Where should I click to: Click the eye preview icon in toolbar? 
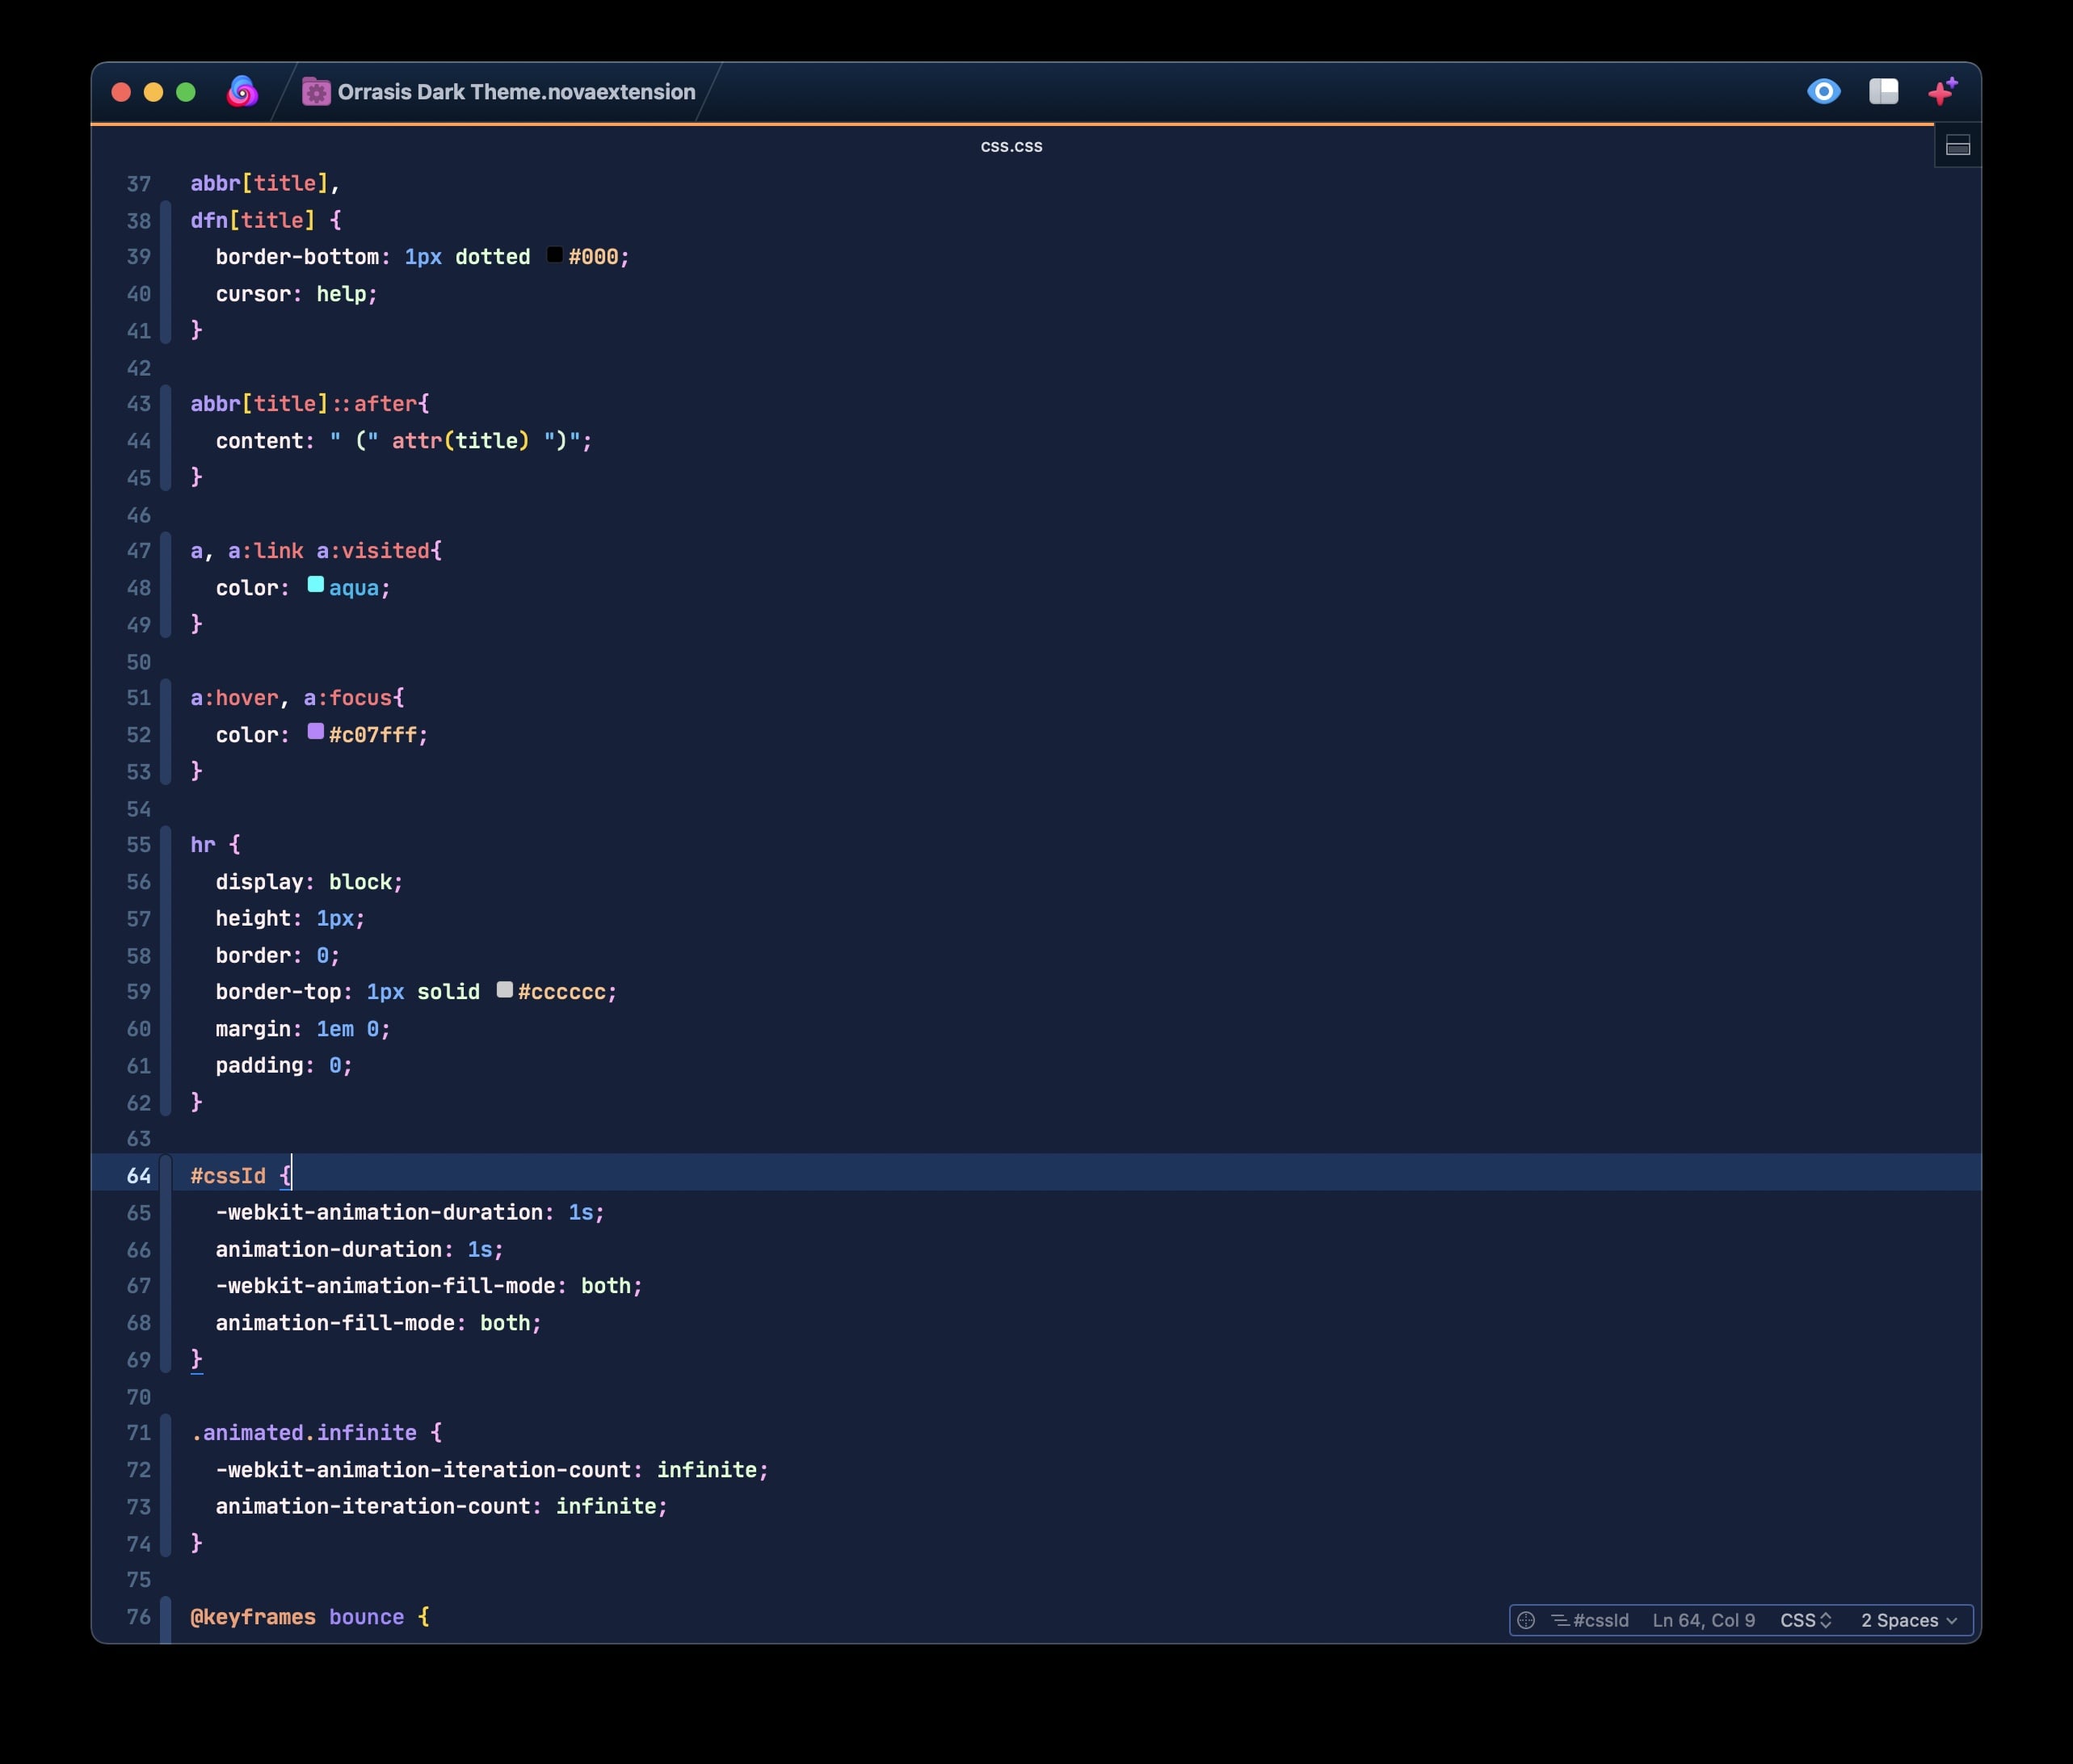[1823, 92]
